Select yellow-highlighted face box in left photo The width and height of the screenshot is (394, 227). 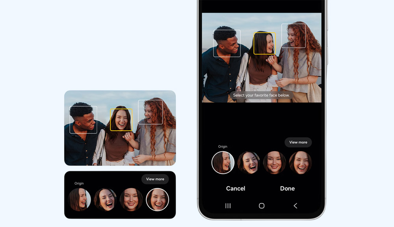click(x=121, y=120)
